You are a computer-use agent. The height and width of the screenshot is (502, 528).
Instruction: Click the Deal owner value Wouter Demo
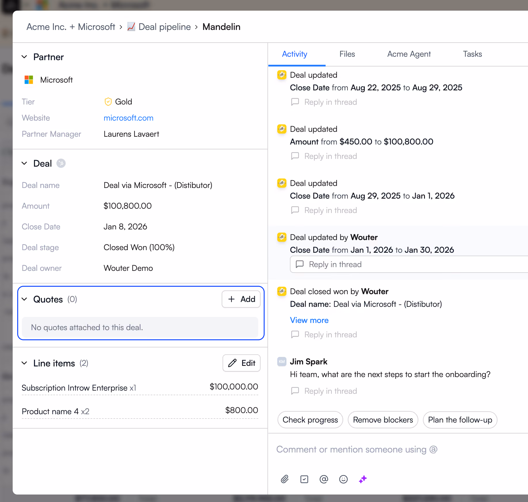(128, 268)
